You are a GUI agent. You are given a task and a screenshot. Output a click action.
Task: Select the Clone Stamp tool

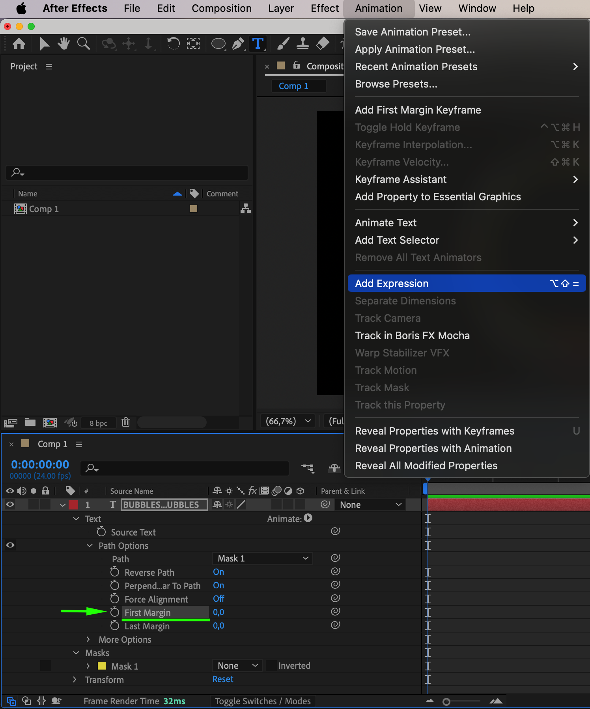302,43
